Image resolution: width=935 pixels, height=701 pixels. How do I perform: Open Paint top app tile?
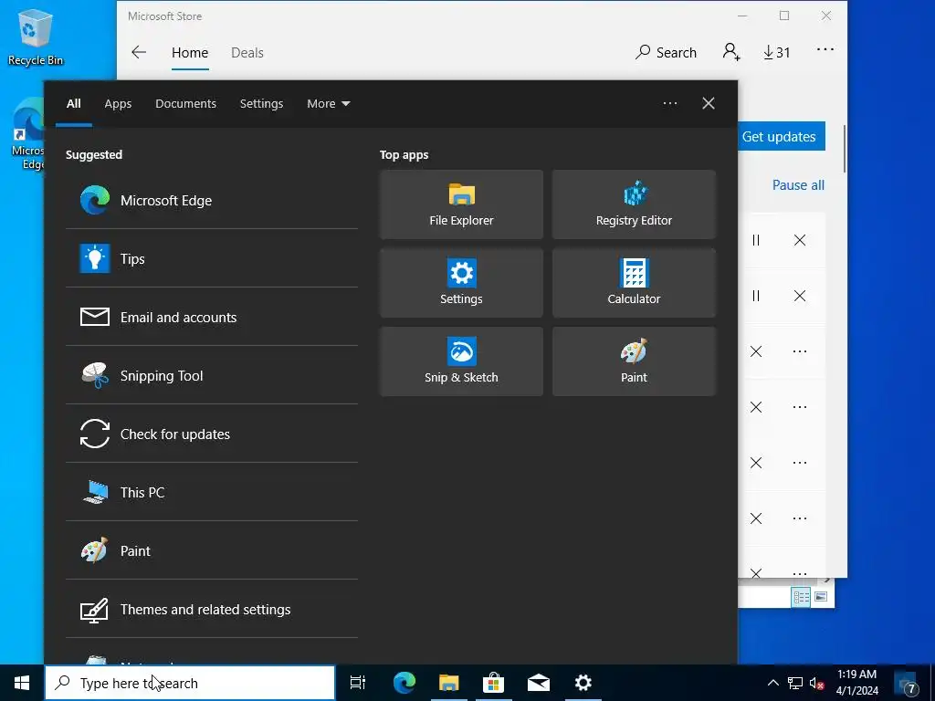[x=634, y=361]
